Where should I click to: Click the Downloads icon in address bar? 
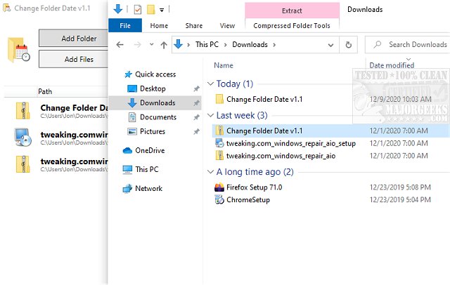(x=178, y=44)
